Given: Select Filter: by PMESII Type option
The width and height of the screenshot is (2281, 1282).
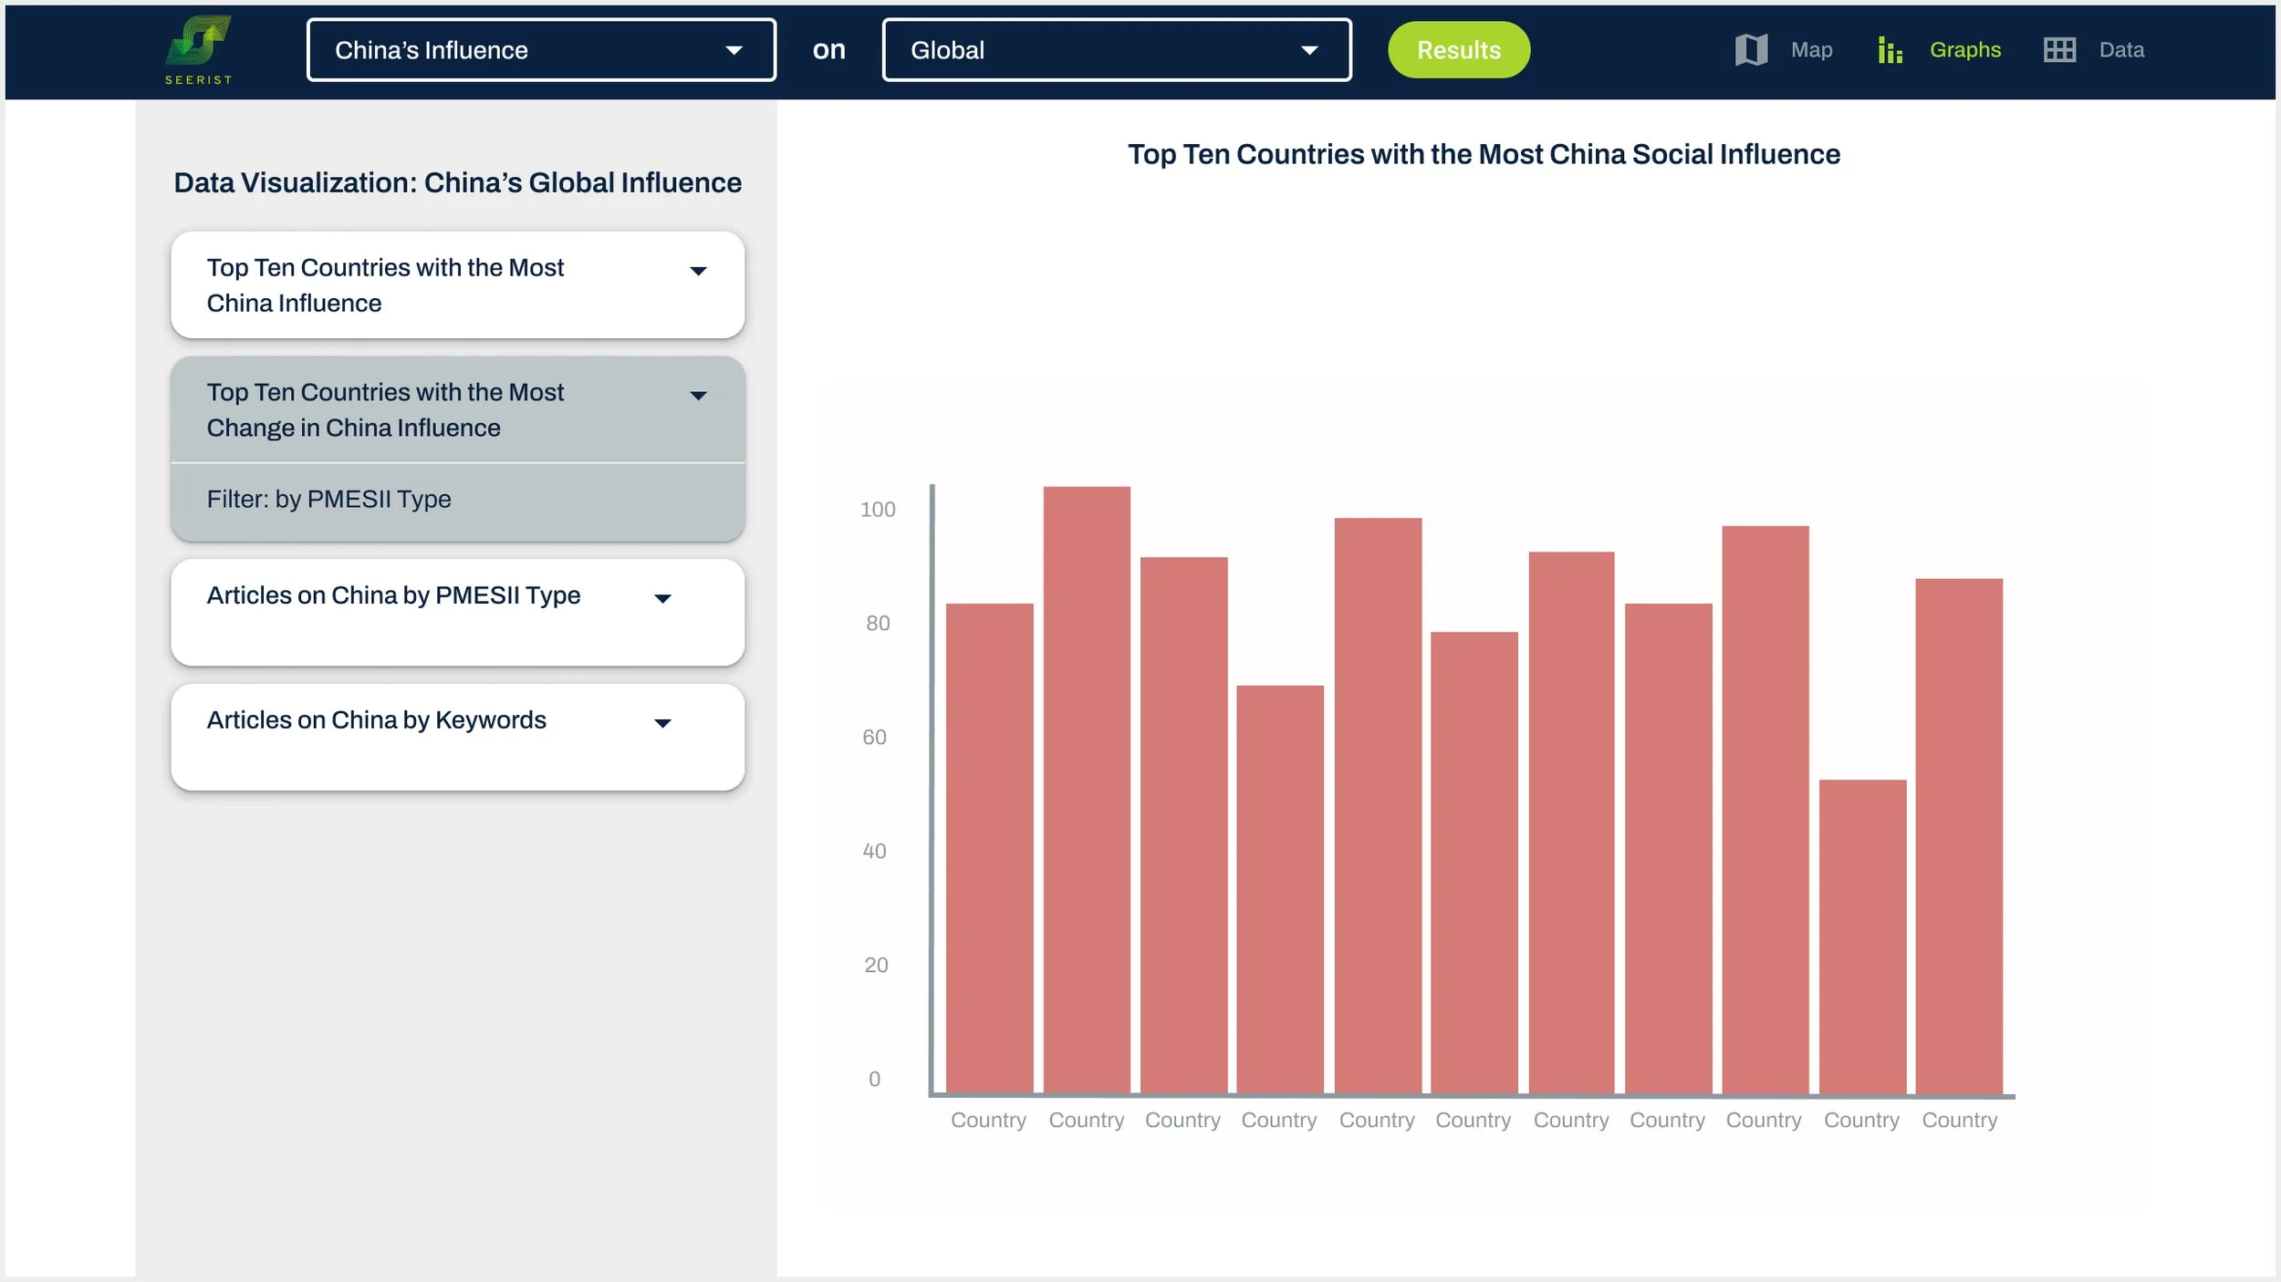Looking at the screenshot, I should [328, 499].
